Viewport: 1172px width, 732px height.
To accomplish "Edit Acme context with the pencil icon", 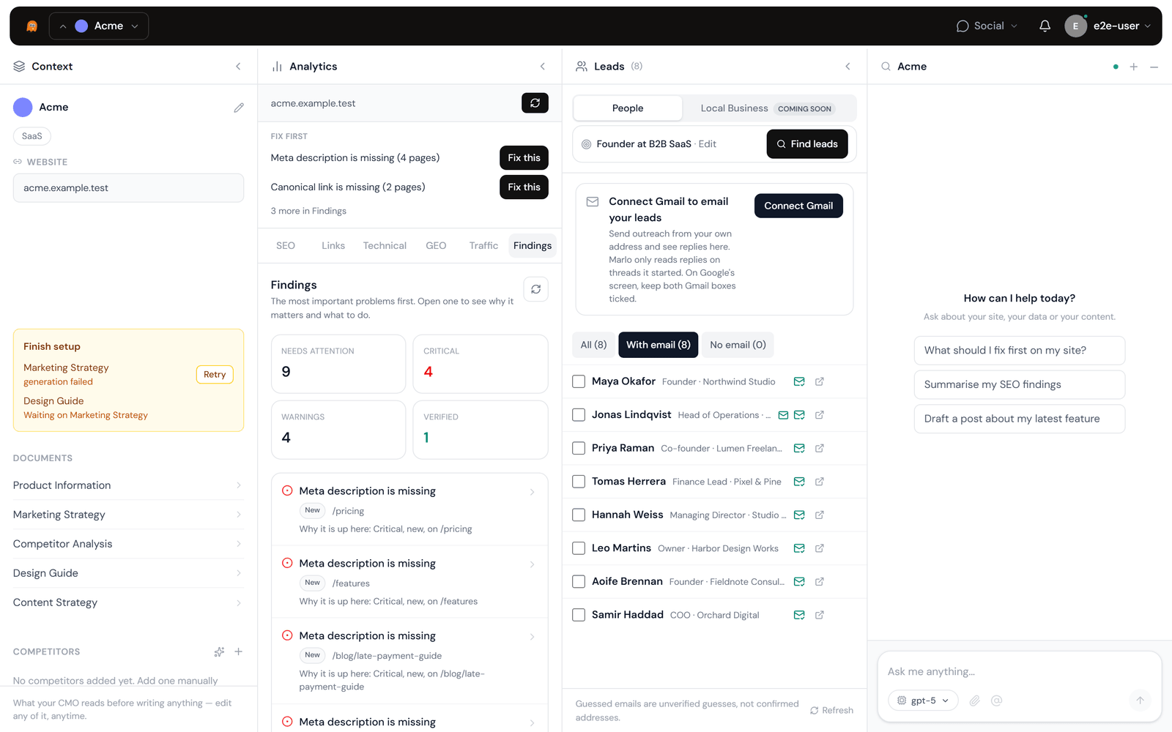I will click(239, 108).
